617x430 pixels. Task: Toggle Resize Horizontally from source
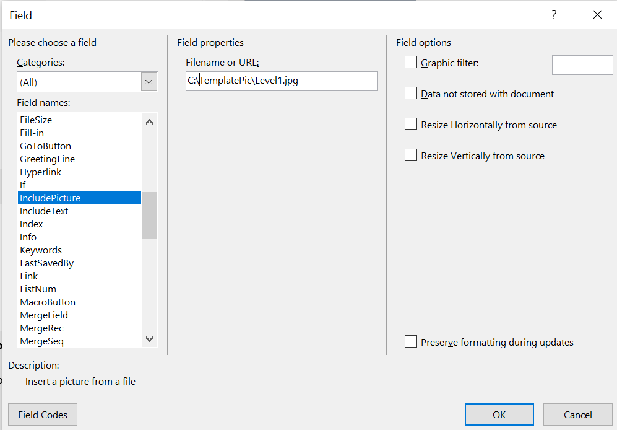[x=411, y=124]
